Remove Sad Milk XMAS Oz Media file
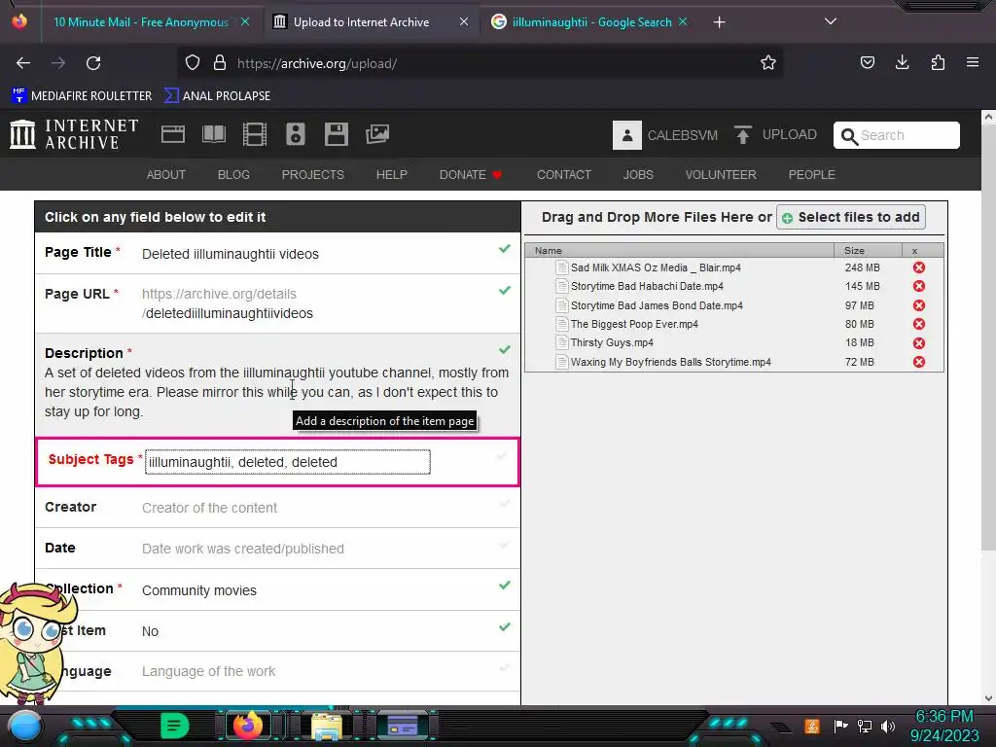 coord(918,267)
